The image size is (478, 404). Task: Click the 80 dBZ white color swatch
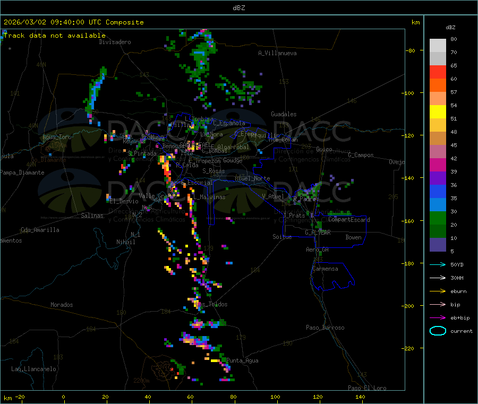click(x=438, y=46)
